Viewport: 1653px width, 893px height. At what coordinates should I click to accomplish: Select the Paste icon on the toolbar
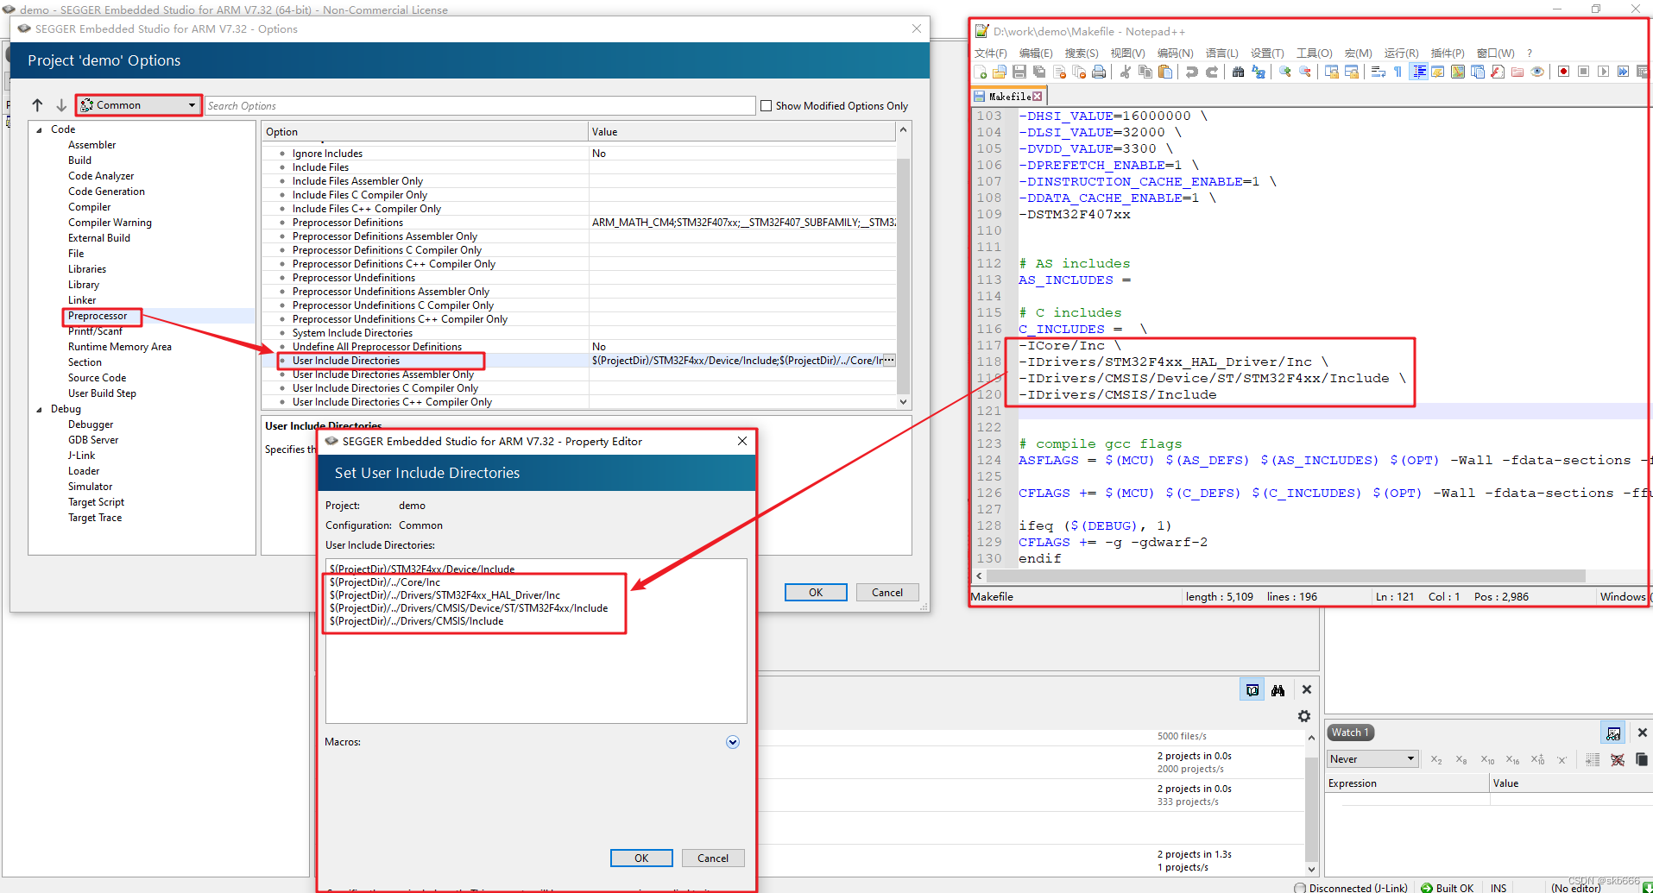tap(1165, 72)
